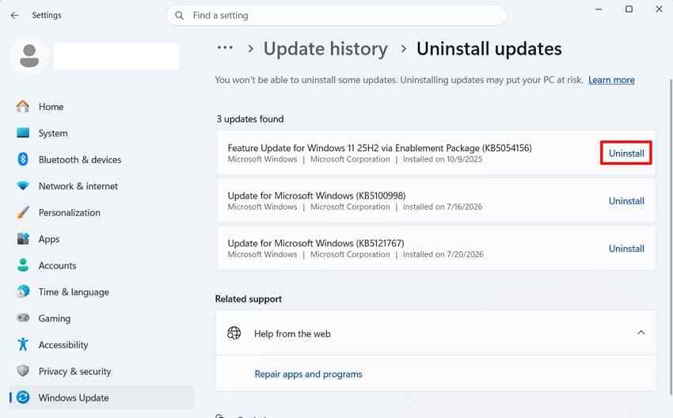Click 'Installed on 7/16/2026' text
Image resolution: width=673 pixels, height=418 pixels.
(443, 207)
